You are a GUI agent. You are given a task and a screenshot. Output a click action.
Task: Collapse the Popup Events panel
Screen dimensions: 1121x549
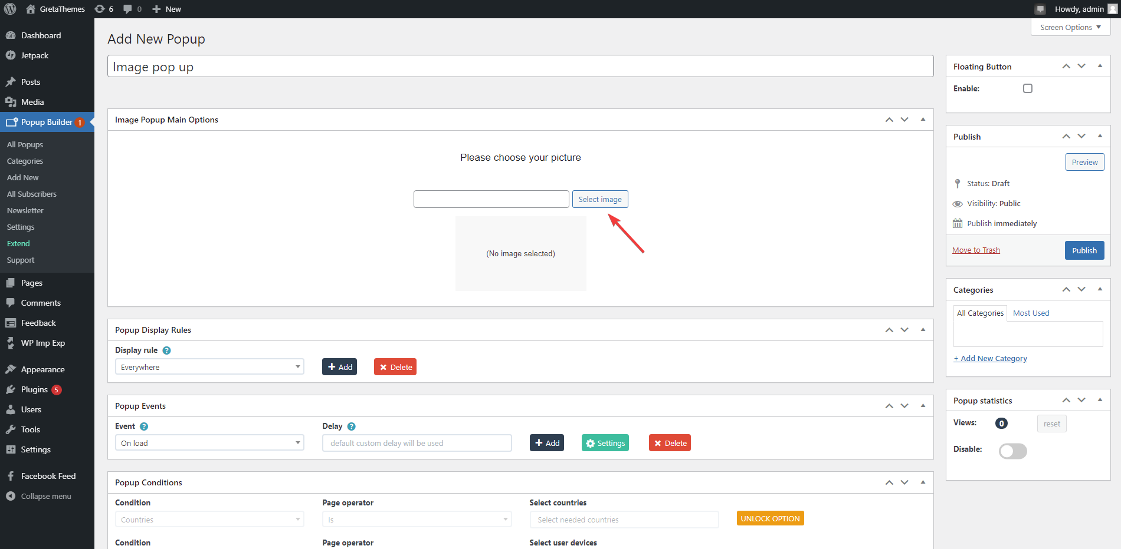[x=923, y=406]
